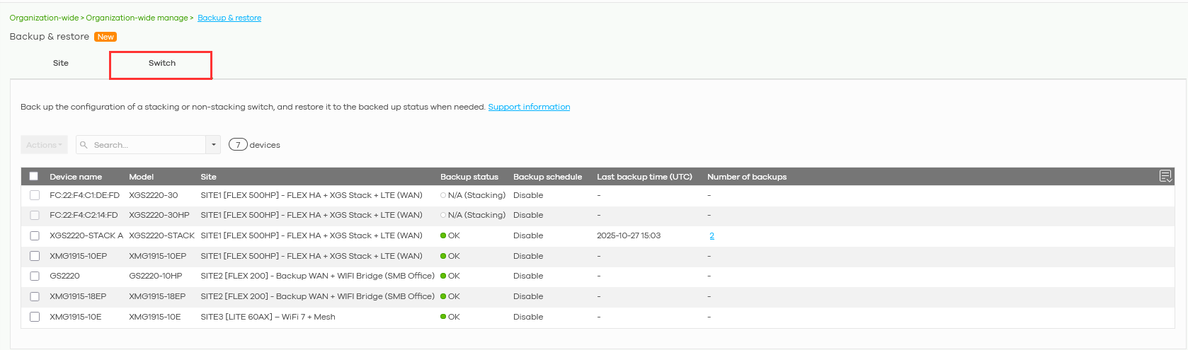
Task: Switch to the Site tab
Action: coord(61,64)
